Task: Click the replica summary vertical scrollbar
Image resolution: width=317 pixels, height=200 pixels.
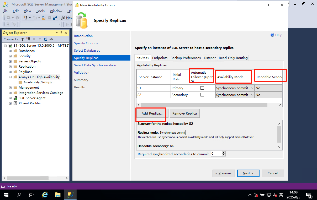Action: tap(279, 134)
